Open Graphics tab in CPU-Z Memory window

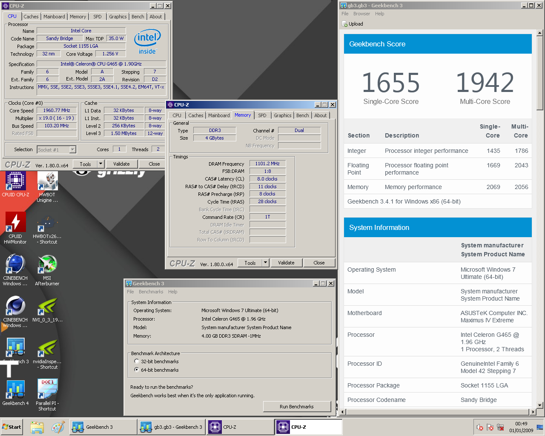point(283,115)
